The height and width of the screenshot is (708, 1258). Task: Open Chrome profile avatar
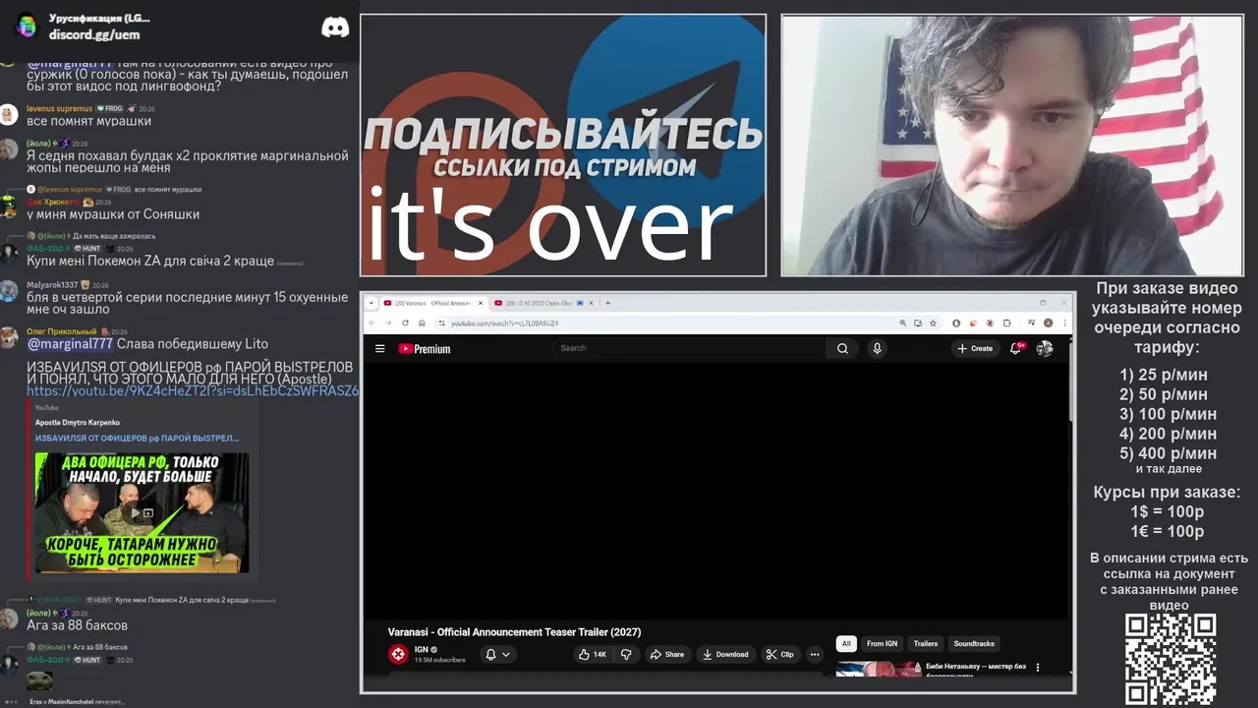(1048, 323)
